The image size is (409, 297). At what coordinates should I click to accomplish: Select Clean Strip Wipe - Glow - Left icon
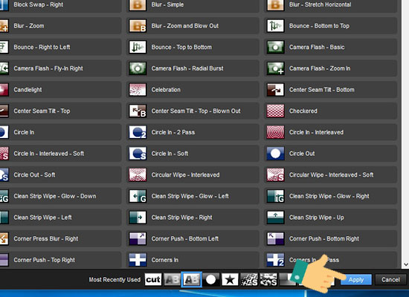138,196
